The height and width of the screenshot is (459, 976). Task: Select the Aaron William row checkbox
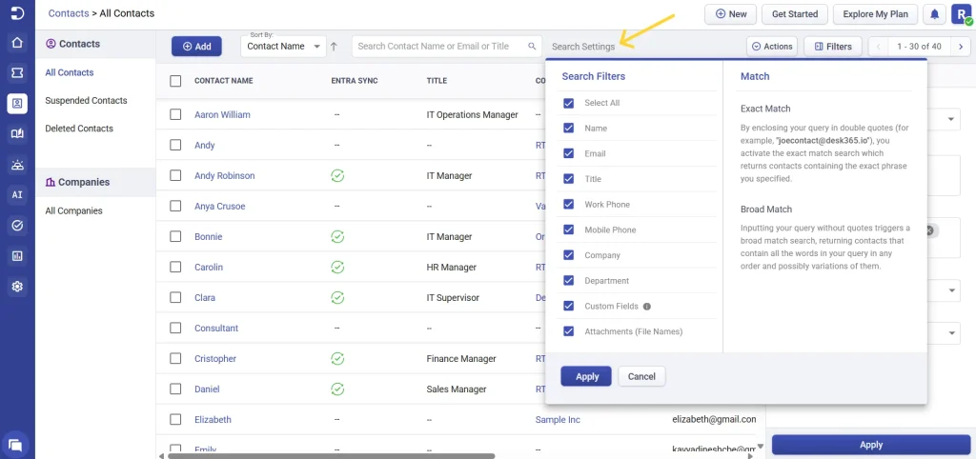(175, 114)
